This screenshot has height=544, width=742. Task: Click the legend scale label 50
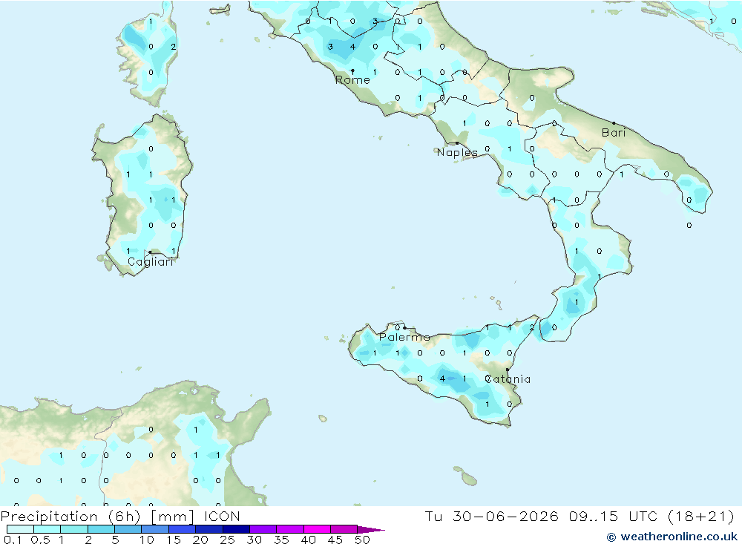363,540
